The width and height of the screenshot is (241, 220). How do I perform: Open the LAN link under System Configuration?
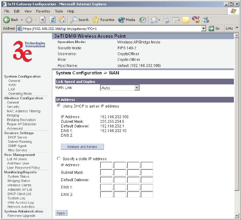pos(11,89)
